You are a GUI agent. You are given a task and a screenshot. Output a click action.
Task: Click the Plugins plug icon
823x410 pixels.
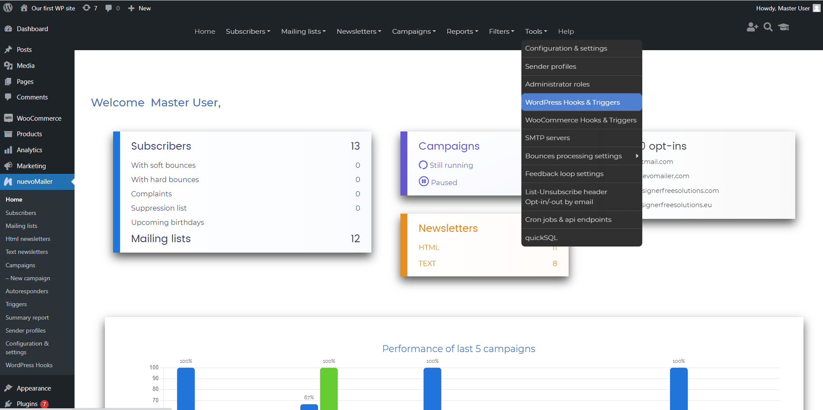coord(8,404)
